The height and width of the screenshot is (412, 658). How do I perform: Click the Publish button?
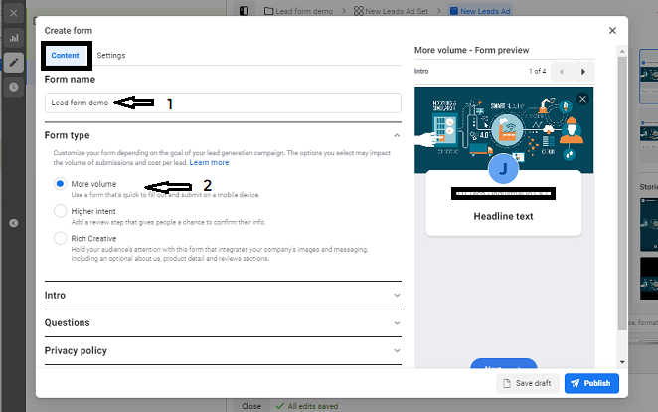point(591,384)
